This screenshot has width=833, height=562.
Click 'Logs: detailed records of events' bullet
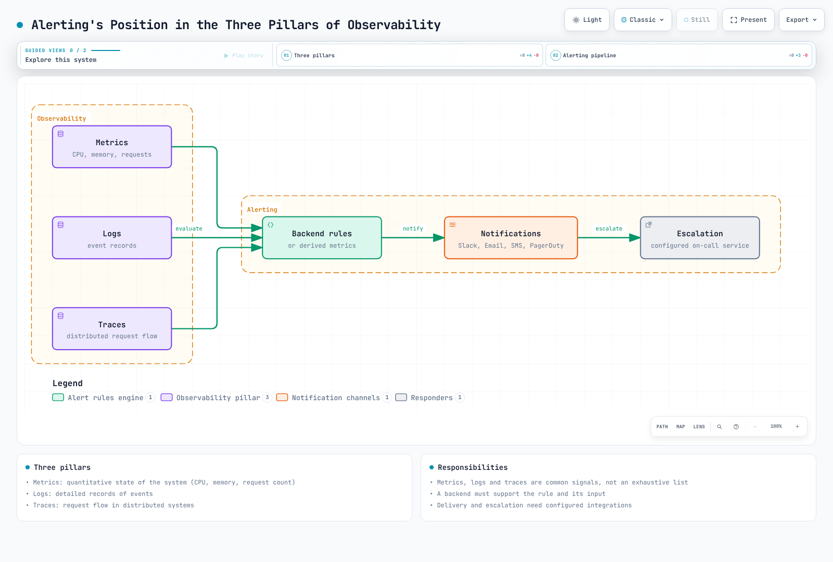(x=93, y=494)
